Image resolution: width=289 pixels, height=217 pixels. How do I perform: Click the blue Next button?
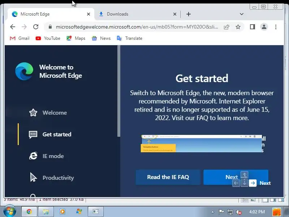pos(236,177)
